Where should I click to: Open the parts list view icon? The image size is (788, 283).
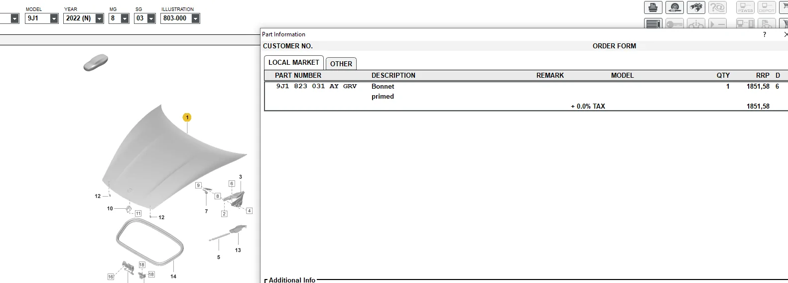click(653, 24)
